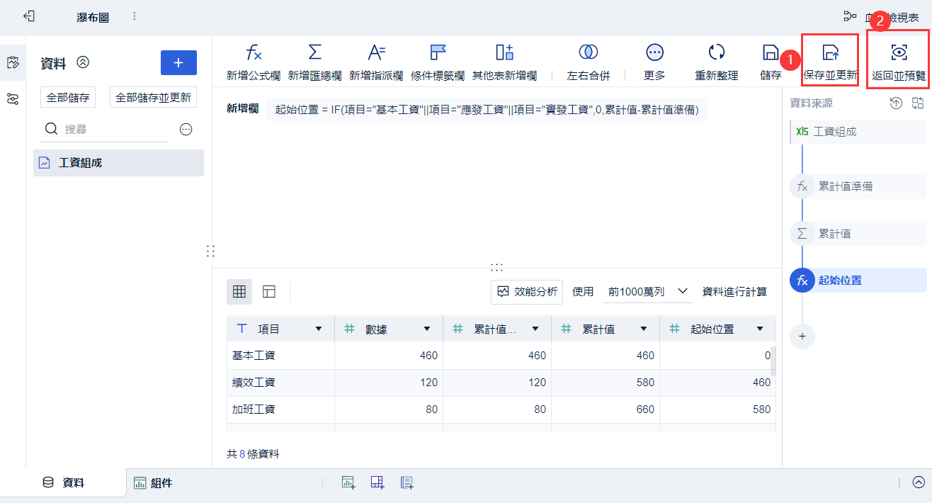Click the 績效工資 cell
This screenshot has width=932, height=503.
pos(280,383)
